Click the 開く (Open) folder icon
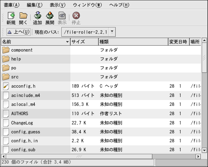This screenshot has height=167, width=208. 23,15
